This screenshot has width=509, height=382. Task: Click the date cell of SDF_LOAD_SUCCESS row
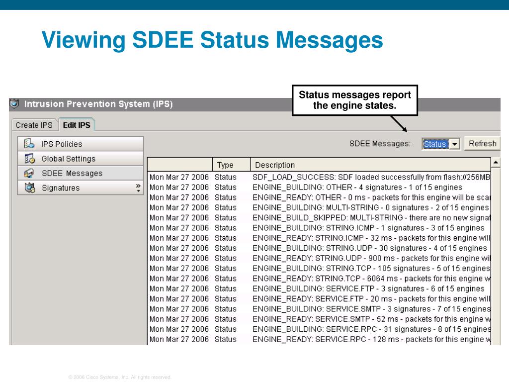[x=179, y=177]
